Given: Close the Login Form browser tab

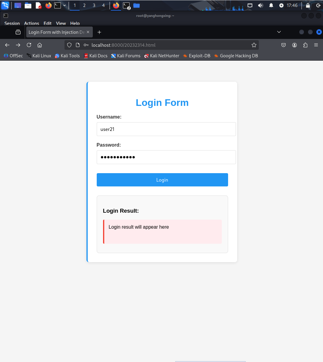Looking at the screenshot, I should coord(88,32).
